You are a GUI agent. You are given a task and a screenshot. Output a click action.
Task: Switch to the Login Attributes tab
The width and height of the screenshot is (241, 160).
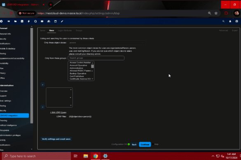tap(65, 30)
